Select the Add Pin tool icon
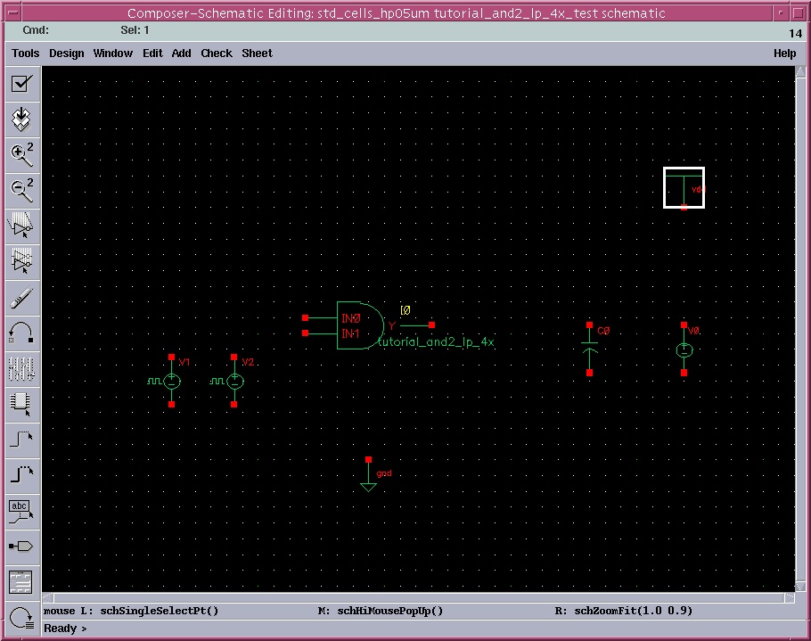The width and height of the screenshot is (811, 641). coord(21,546)
